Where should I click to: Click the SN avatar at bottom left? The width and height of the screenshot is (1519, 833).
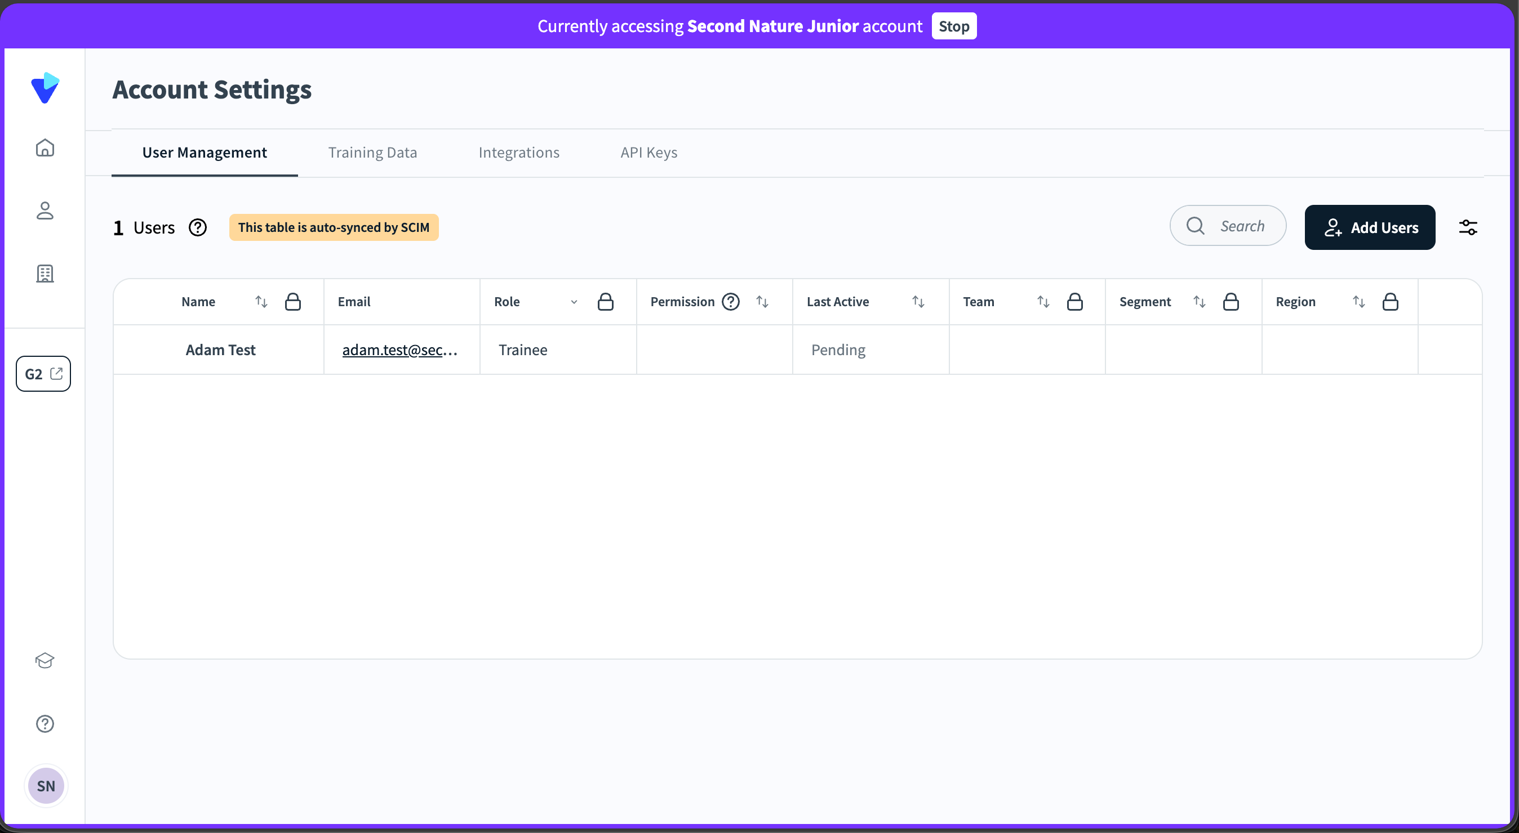pyautogui.click(x=46, y=786)
